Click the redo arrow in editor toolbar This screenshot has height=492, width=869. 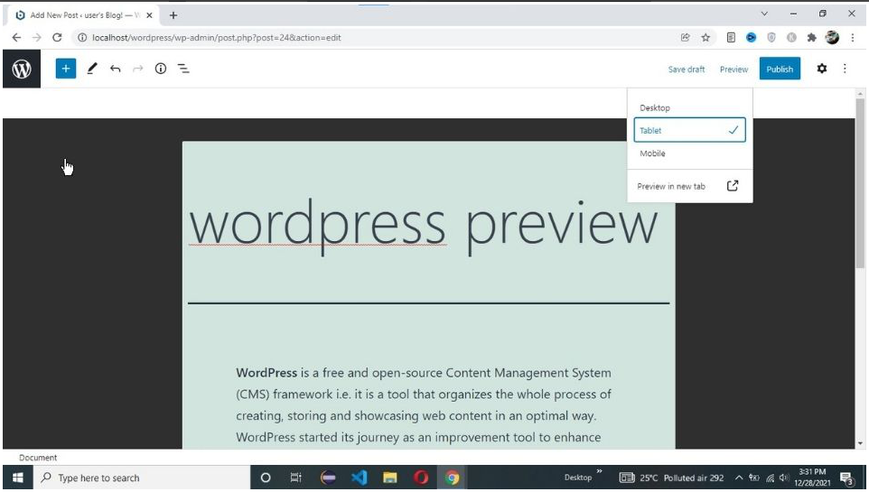(137, 69)
